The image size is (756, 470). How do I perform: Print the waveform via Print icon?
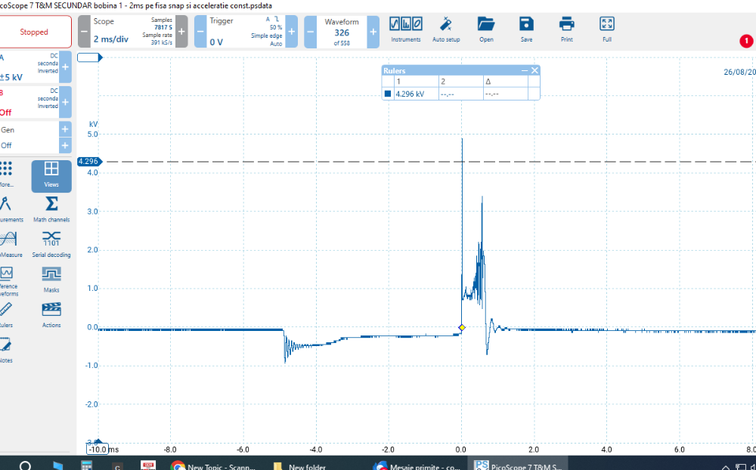[566, 29]
